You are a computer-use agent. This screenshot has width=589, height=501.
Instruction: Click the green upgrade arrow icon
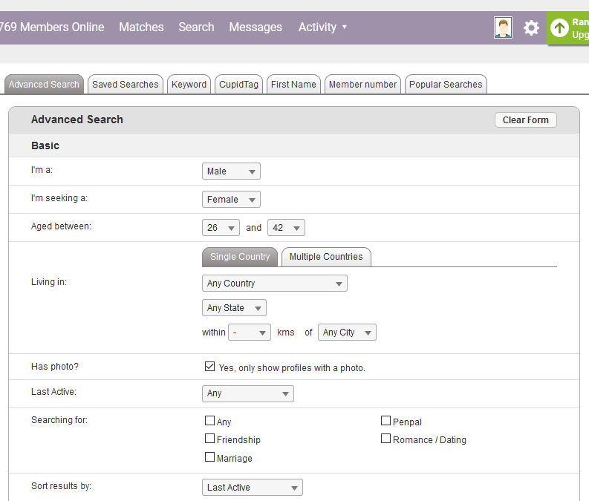(559, 28)
